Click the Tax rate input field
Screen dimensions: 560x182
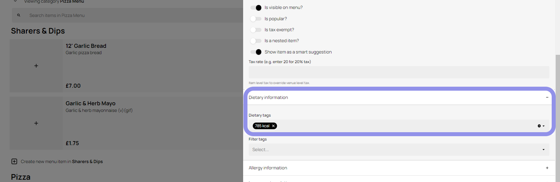click(x=399, y=72)
